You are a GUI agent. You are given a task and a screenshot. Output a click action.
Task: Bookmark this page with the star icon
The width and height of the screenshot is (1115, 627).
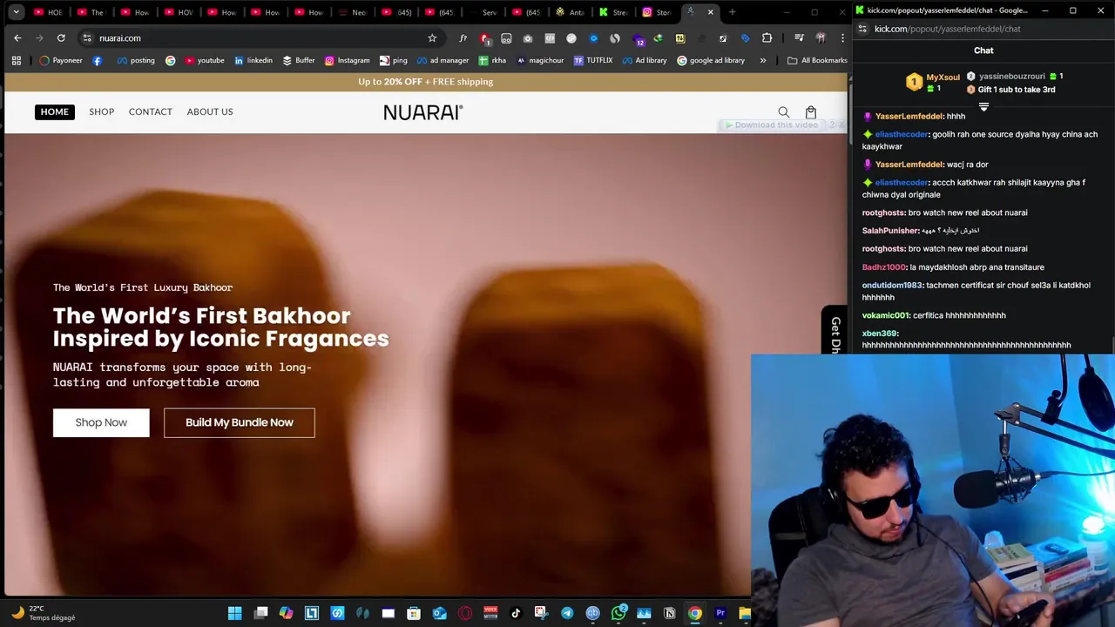[x=432, y=38]
